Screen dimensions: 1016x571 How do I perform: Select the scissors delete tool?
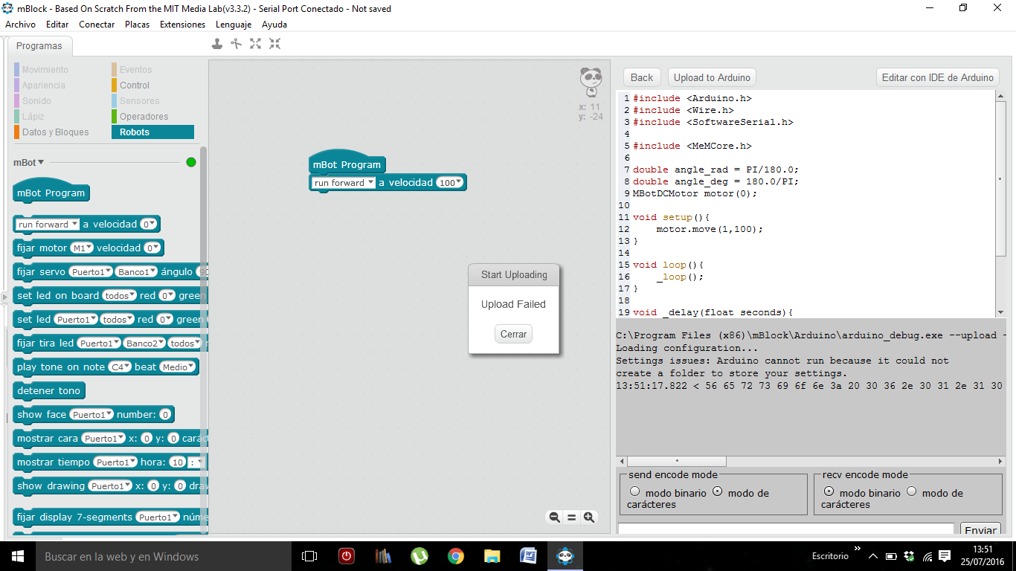[237, 44]
